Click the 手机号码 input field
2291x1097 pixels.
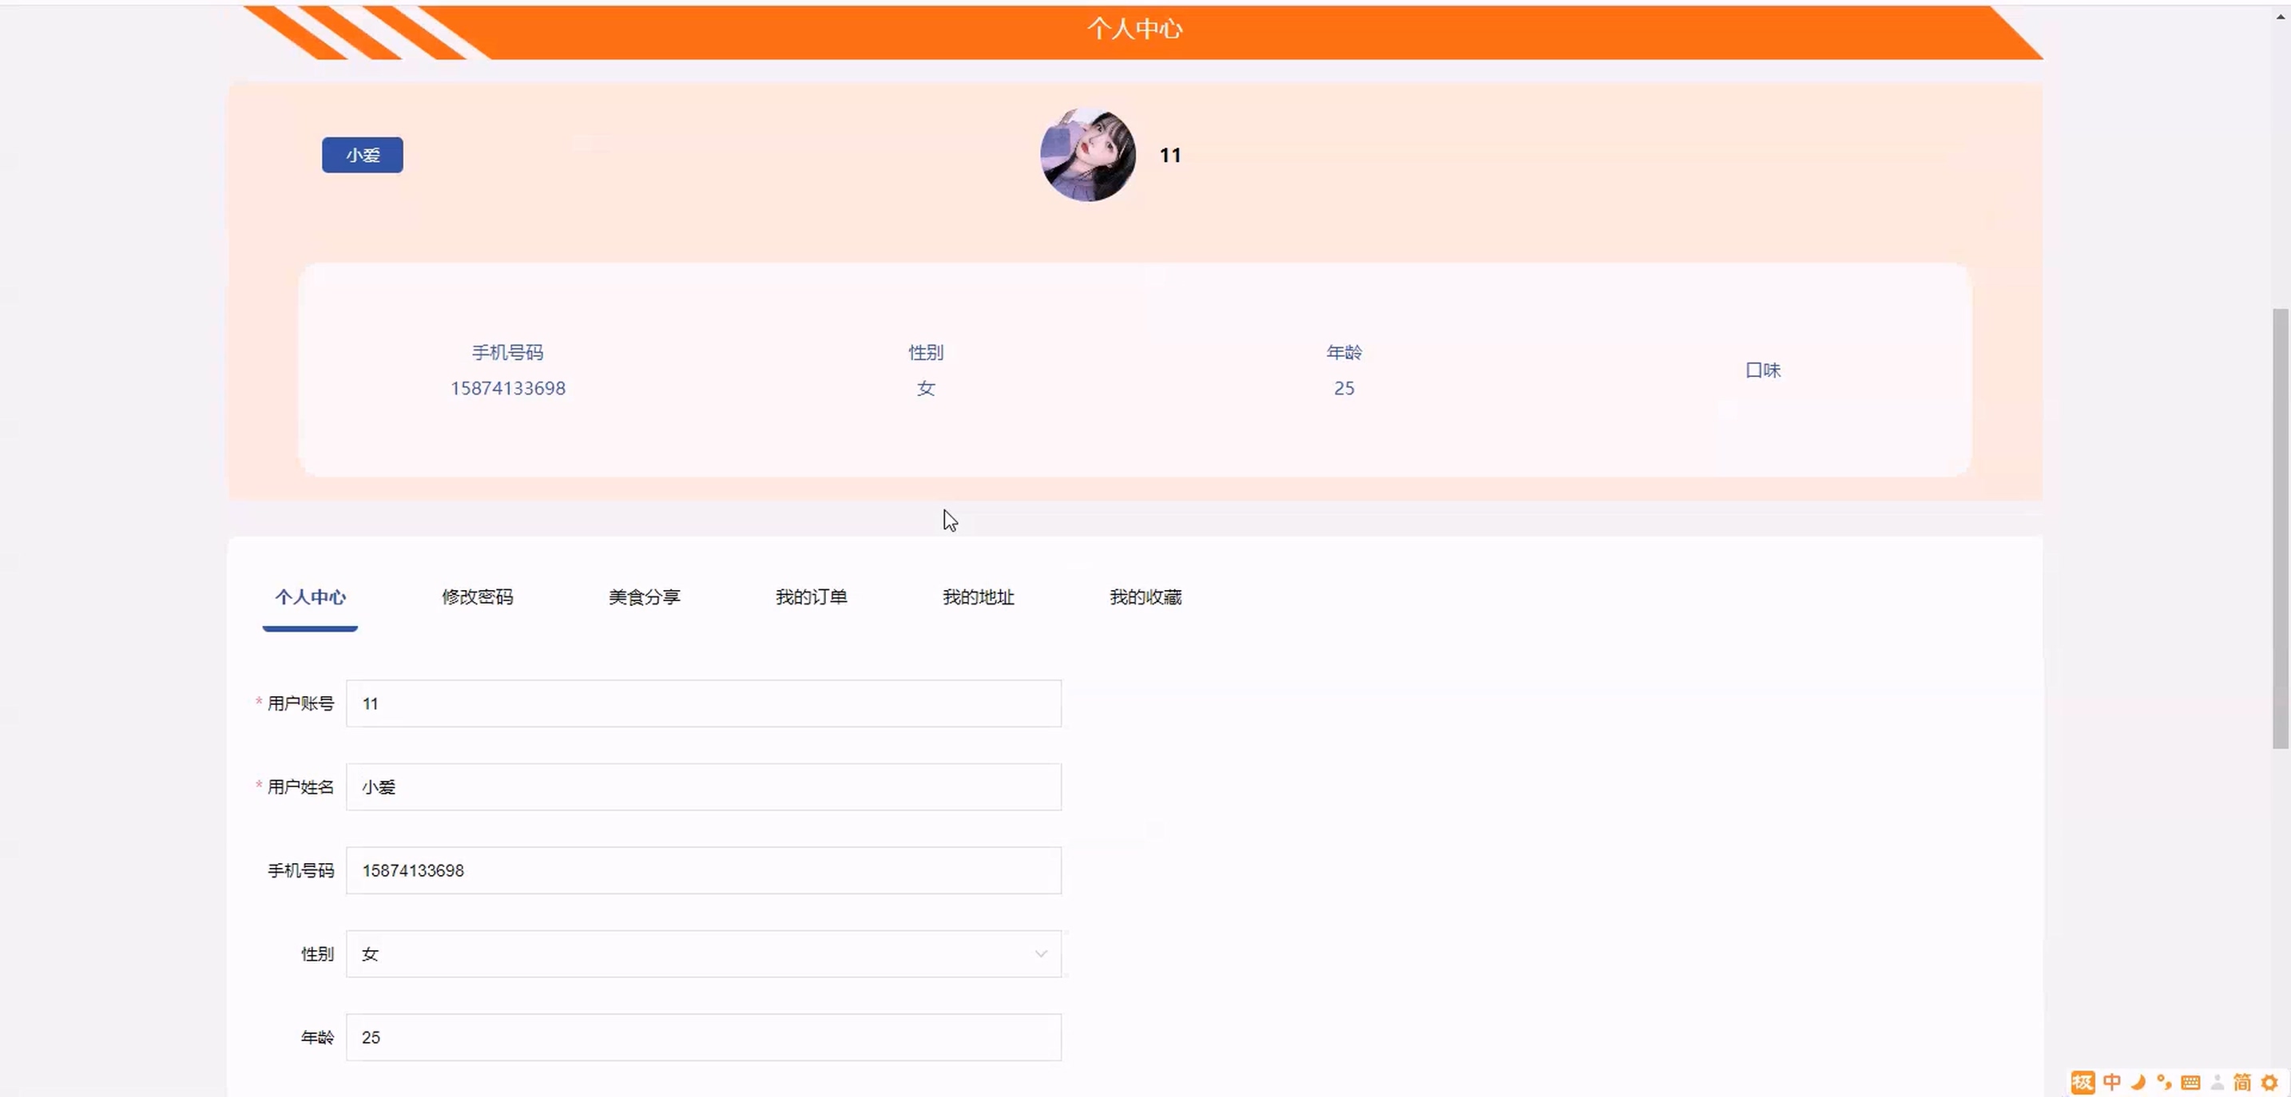[704, 870]
